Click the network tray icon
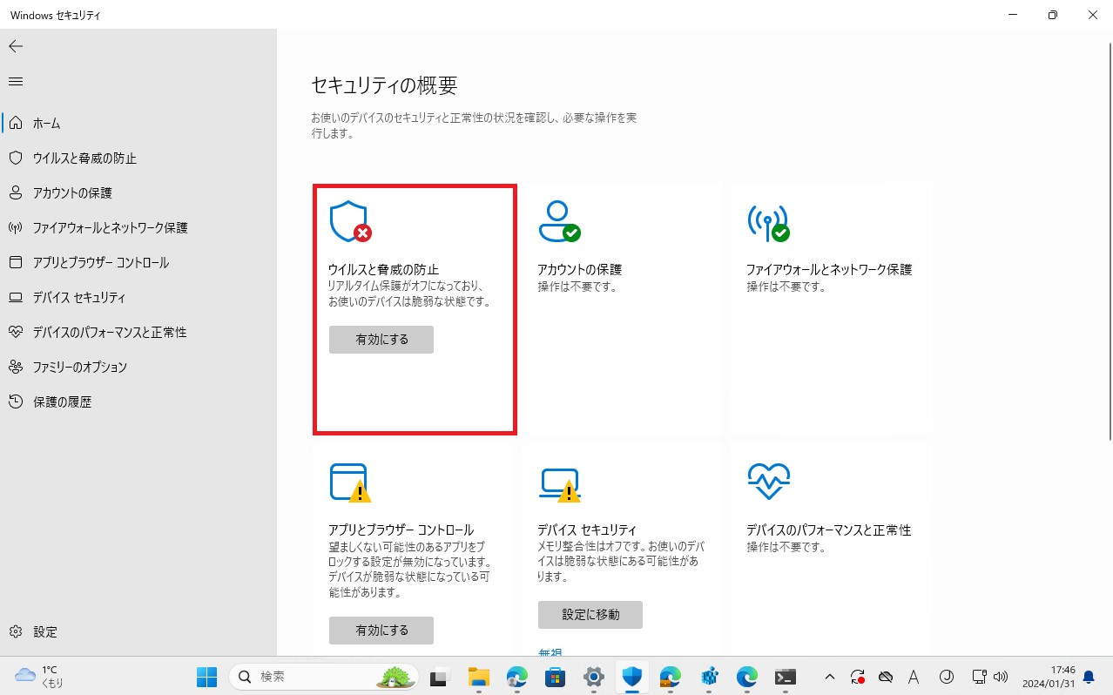Viewport: 1113px width, 695px height. (x=980, y=677)
